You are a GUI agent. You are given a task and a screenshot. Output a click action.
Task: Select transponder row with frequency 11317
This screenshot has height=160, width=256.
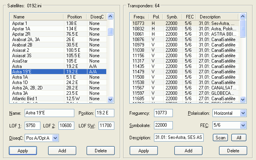click(185, 61)
